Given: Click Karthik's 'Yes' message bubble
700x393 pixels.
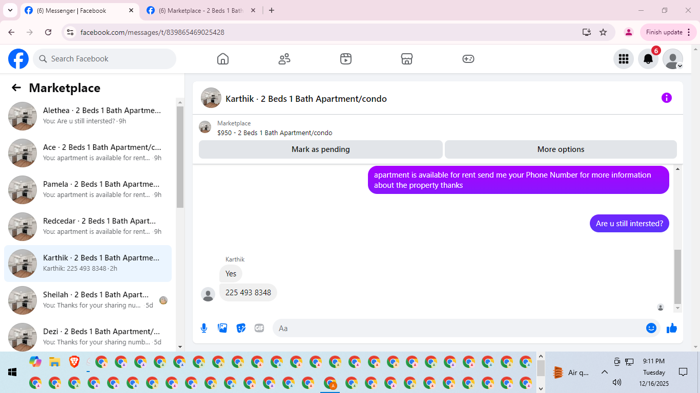Looking at the screenshot, I should (x=231, y=273).
